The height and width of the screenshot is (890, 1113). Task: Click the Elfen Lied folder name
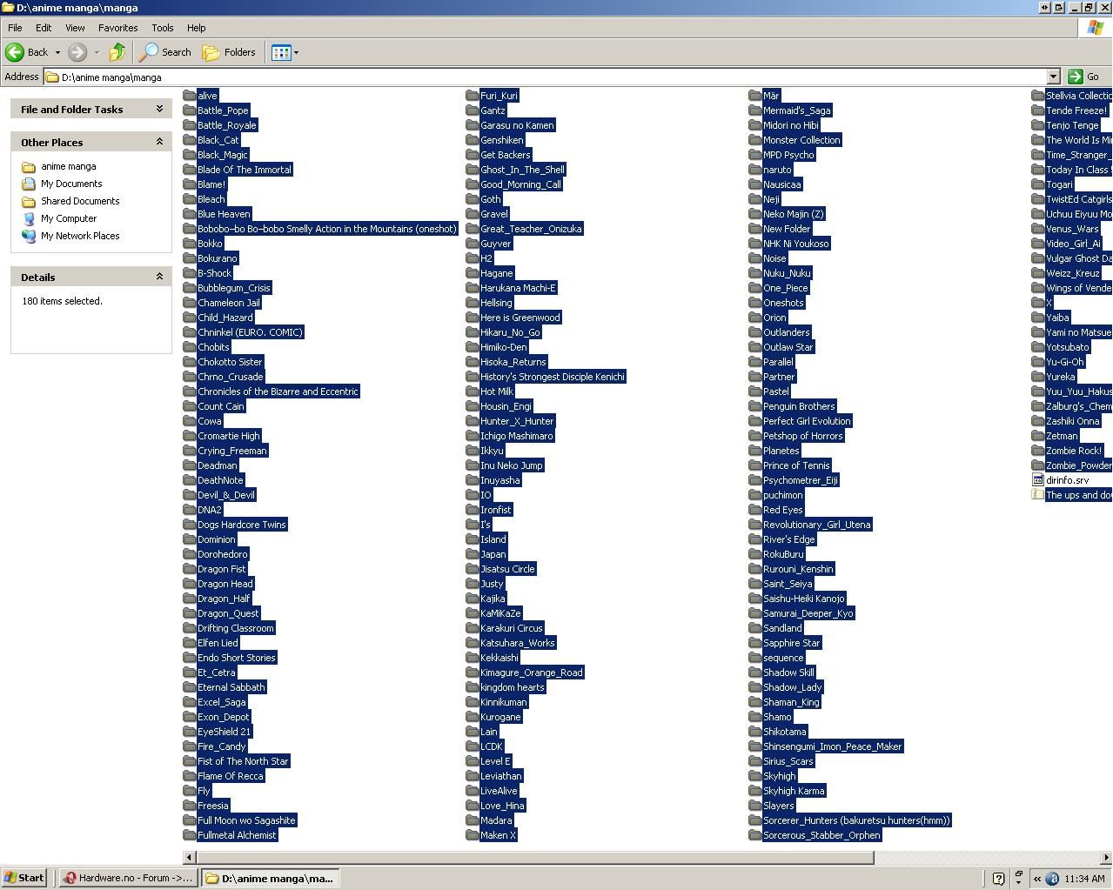[218, 643]
